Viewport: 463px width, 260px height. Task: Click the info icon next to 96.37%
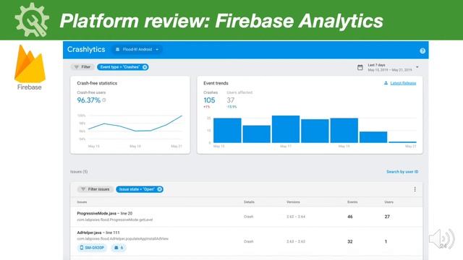(x=104, y=100)
